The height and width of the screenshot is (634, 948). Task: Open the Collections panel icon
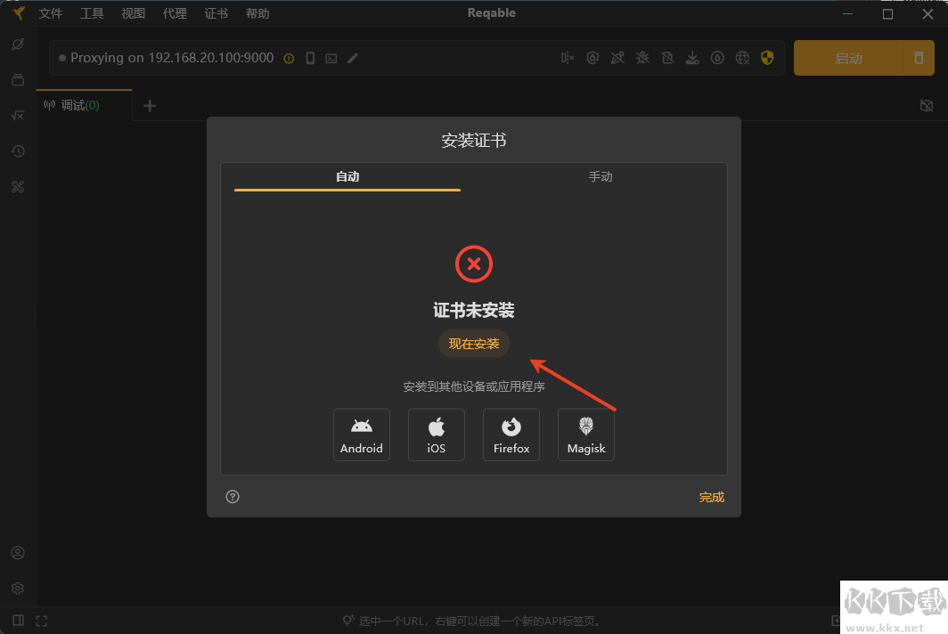coord(18,79)
